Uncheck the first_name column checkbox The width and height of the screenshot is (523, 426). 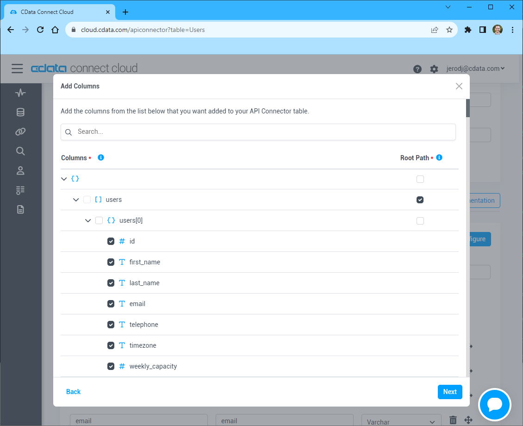(111, 262)
